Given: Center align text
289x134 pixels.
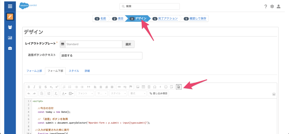Looking at the screenshot, I should tap(101, 87).
